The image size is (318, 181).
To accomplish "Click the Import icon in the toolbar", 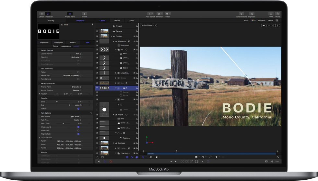I will pyautogui.click(x=84, y=14).
